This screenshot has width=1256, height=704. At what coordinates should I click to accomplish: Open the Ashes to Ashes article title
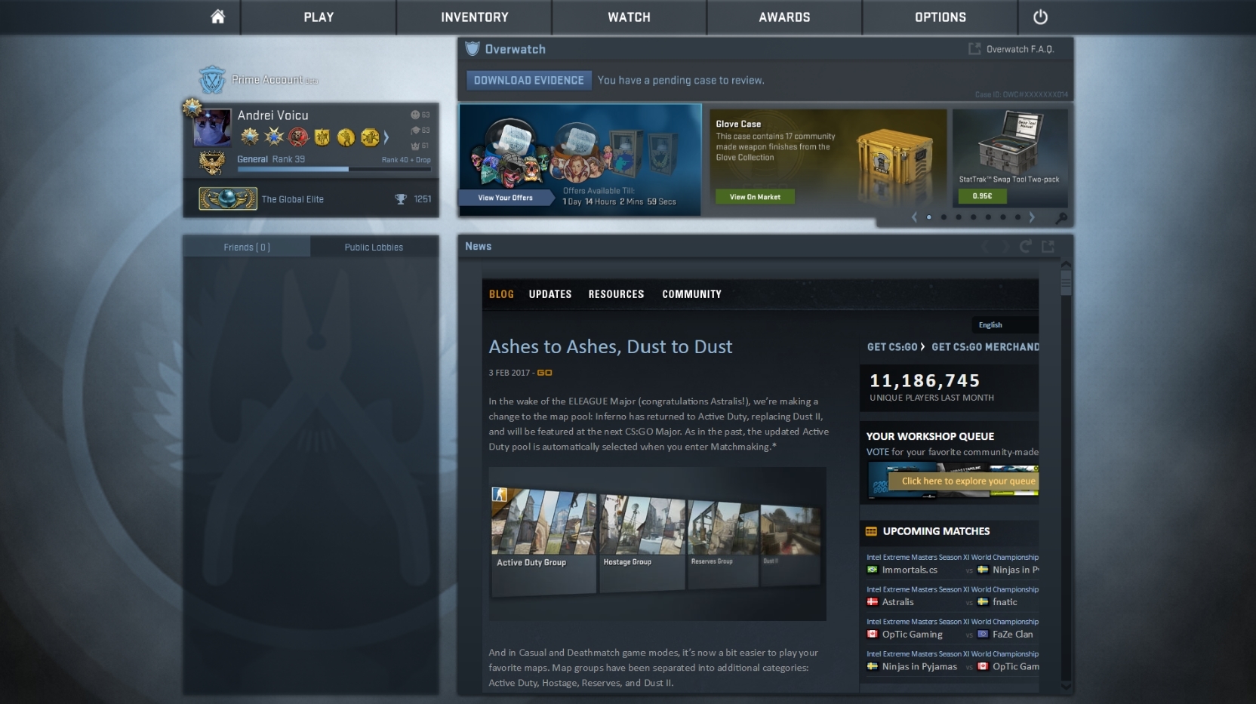coord(611,346)
